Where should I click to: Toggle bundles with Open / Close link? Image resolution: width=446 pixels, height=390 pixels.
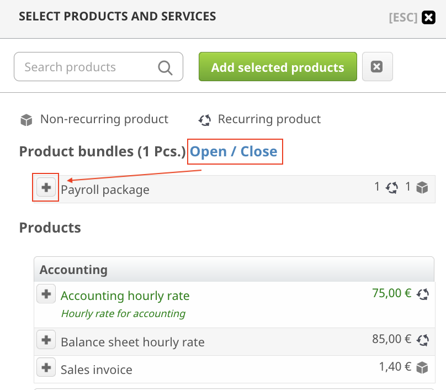point(233,151)
